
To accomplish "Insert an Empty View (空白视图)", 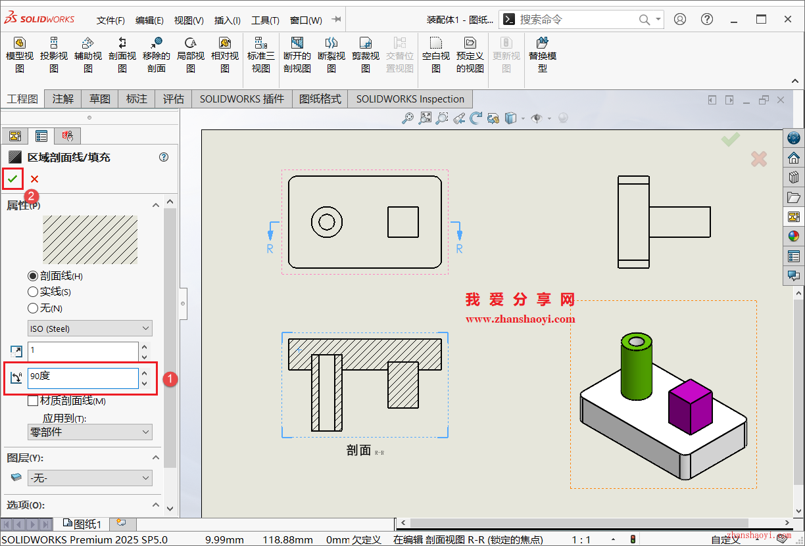I will 436,55.
